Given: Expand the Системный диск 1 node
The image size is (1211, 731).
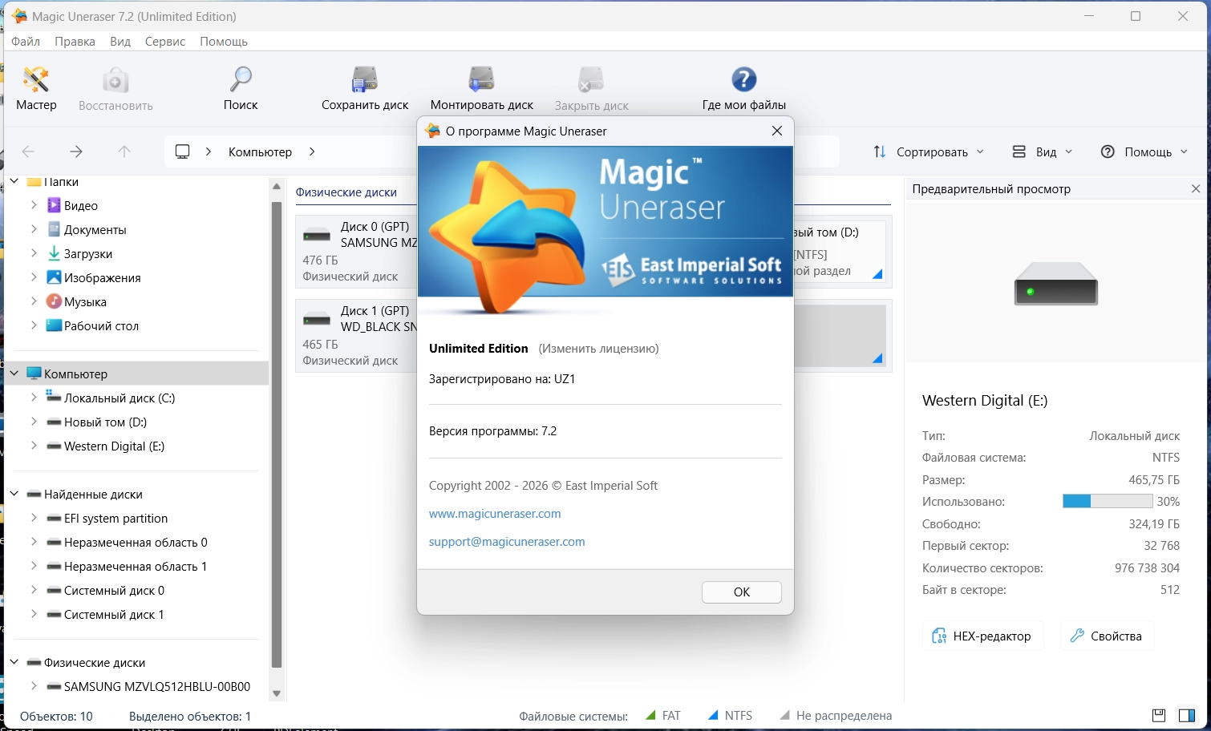Looking at the screenshot, I should click(34, 614).
